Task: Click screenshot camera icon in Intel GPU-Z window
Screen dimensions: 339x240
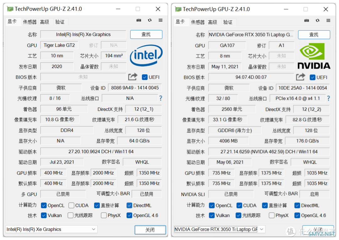Action: tap(139, 20)
